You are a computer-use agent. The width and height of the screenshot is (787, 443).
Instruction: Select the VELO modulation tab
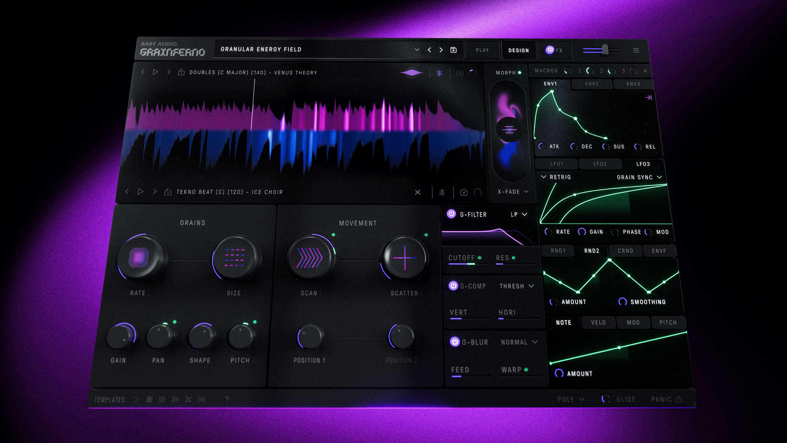[598, 322]
